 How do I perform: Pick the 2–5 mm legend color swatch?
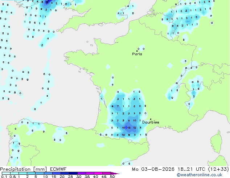[x=31, y=173]
